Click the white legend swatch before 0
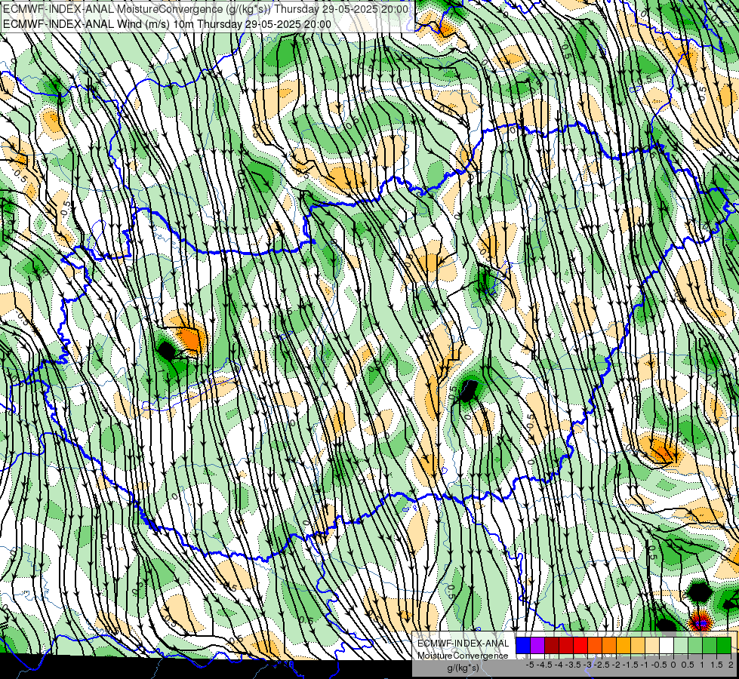 click(x=667, y=646)
